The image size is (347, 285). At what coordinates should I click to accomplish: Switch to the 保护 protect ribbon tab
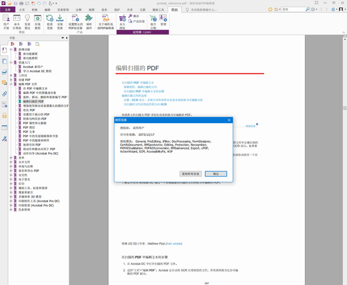(x=117, y=10)
